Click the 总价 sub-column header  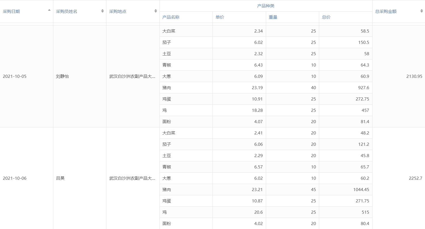tap(326, 17)
